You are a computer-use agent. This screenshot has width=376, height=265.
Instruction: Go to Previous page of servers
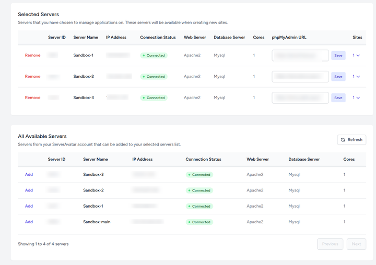click(x=330, y=244)
